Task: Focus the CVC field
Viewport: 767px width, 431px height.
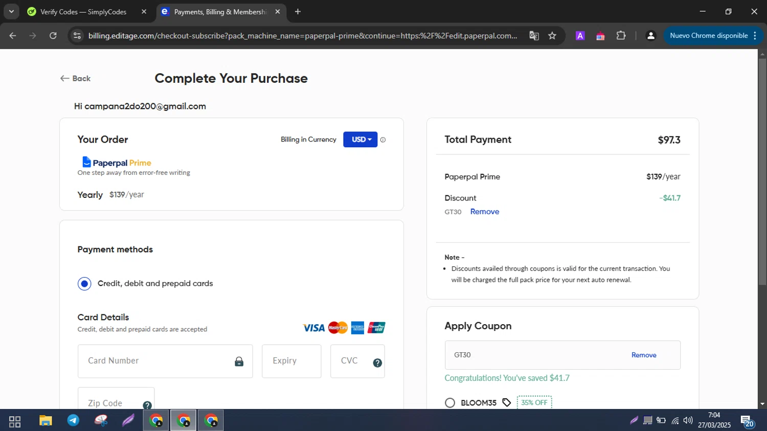Action: [x=357, y=361]
